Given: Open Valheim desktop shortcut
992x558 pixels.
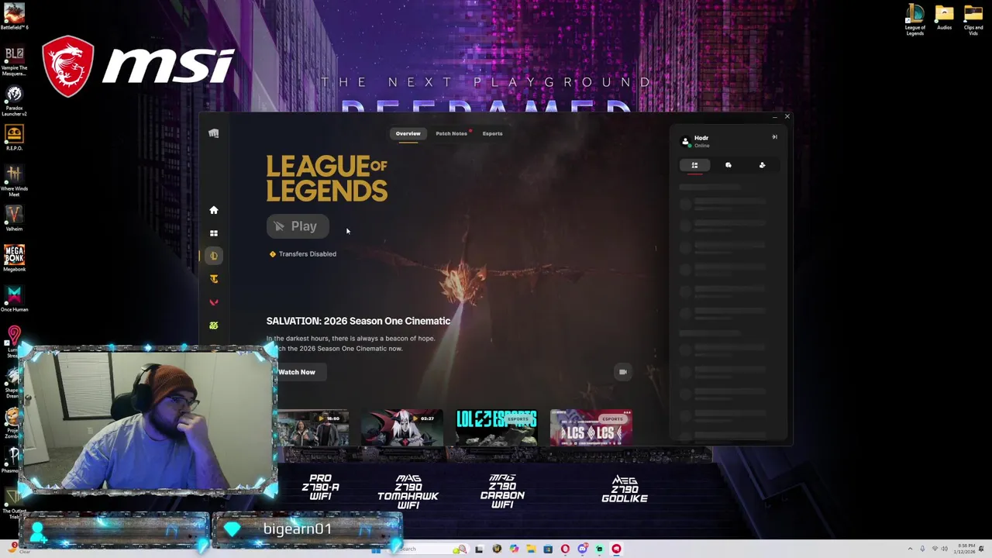Looking at the screenshot, I should coord(14,219).
